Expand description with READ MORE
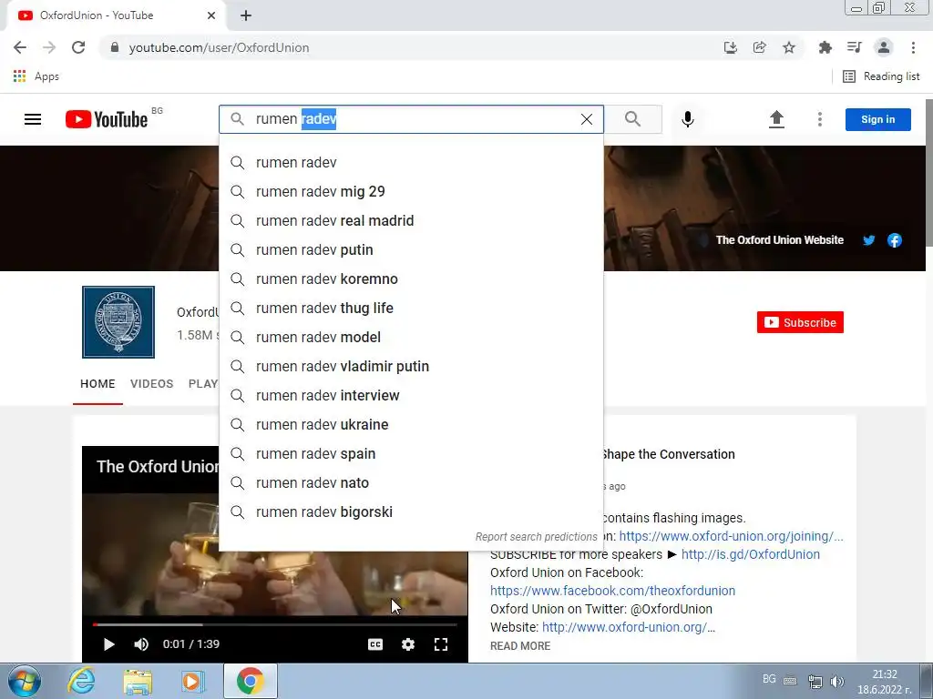Screen dimensions: 933x699 click(x=520, y=646)
